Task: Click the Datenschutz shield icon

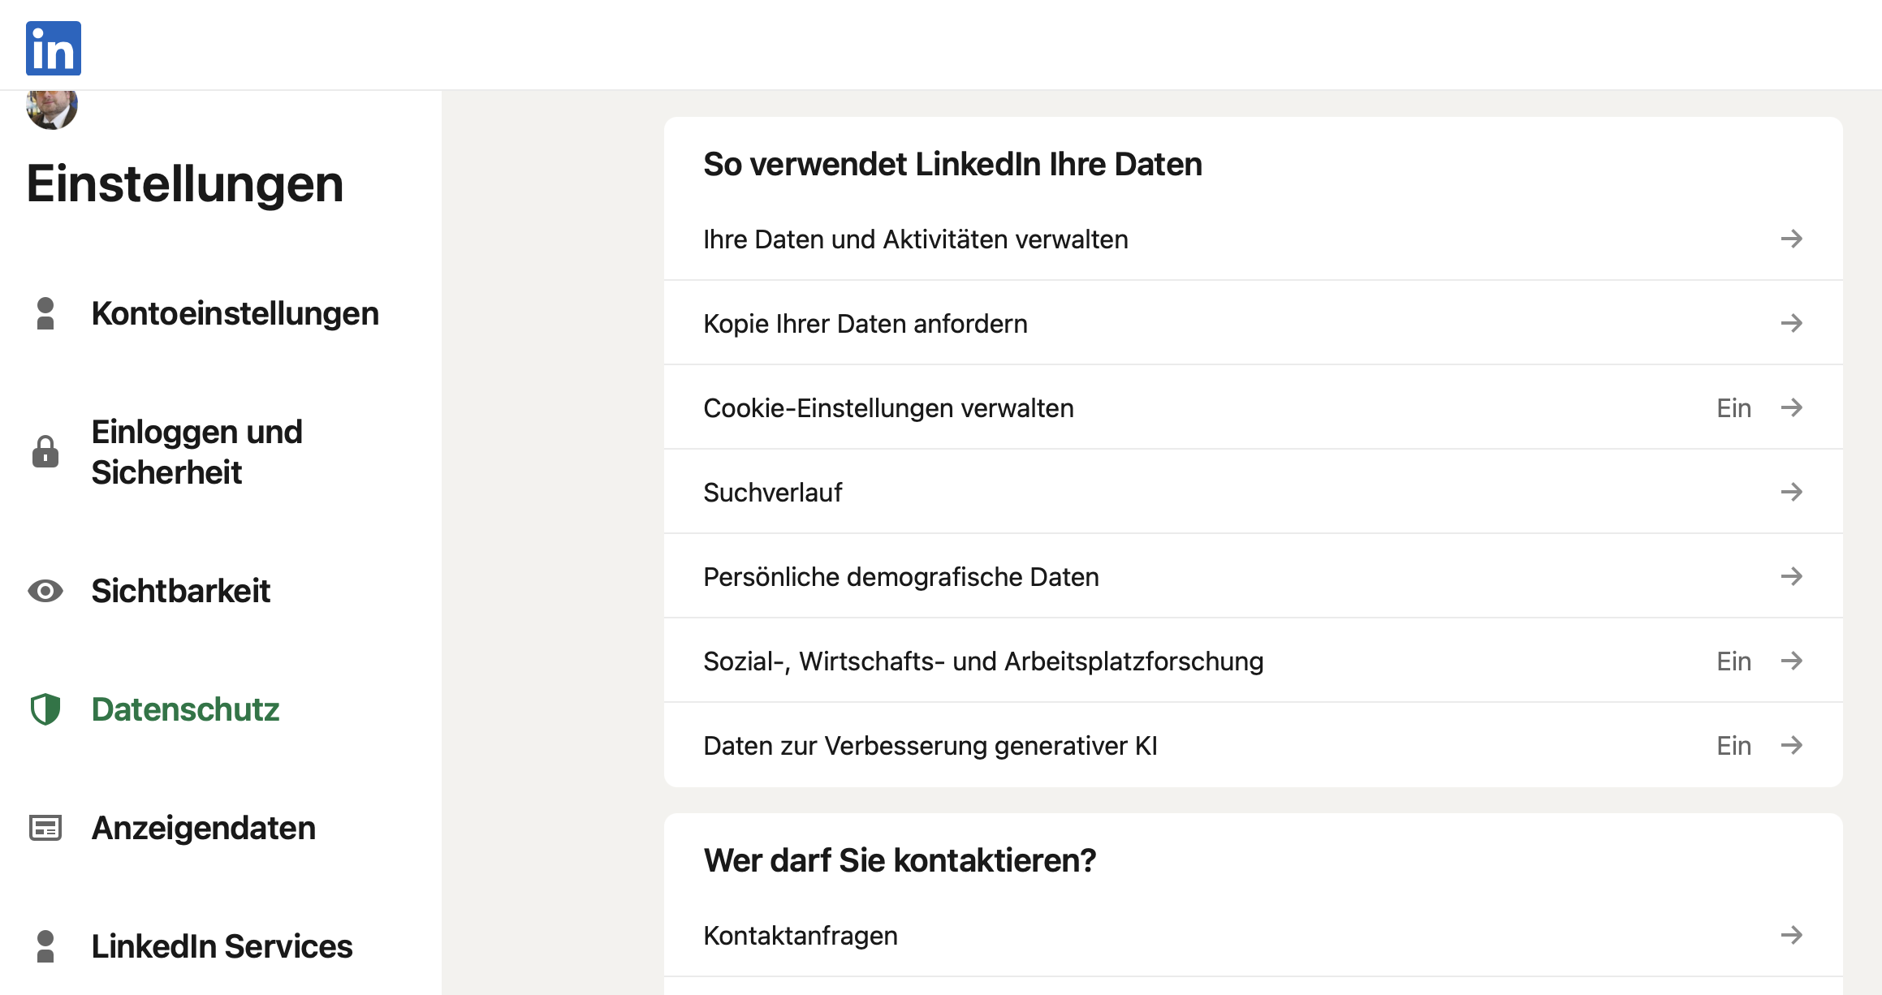Action: tap(45, 709)
